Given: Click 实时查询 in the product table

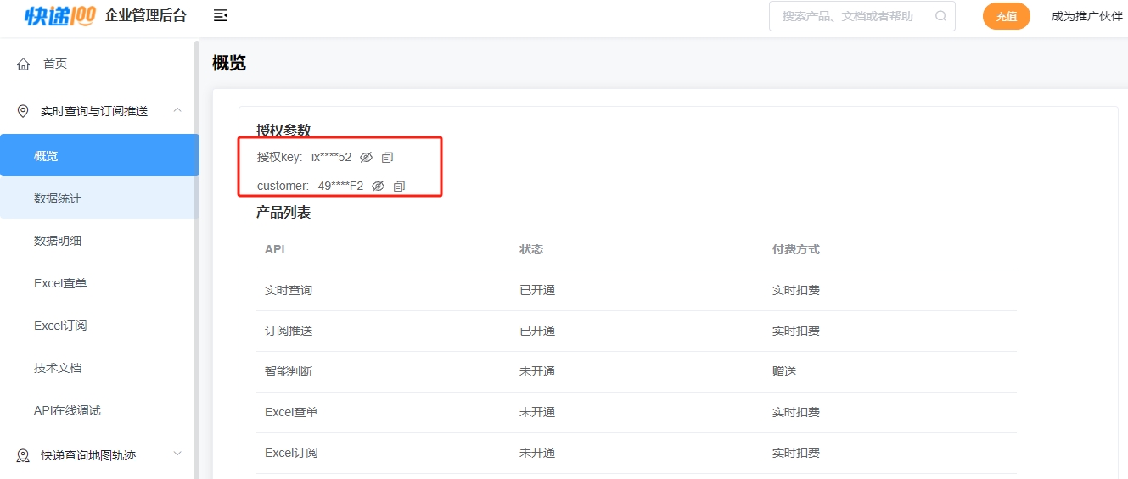Looking at the screenshot, I should coord(289,290).
